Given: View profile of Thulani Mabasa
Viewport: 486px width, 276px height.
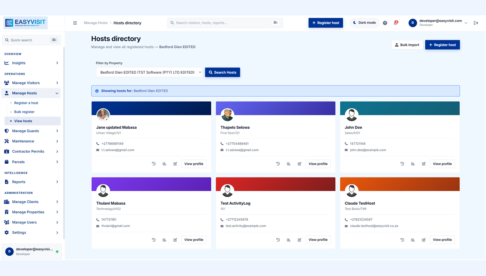Looking at the screenshot, I should [194, 240].
